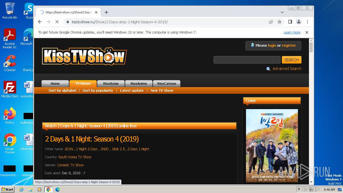This screenshot has height=193, width=343.
Task: Click the orange SEARCH button
Action: (292, 60)
